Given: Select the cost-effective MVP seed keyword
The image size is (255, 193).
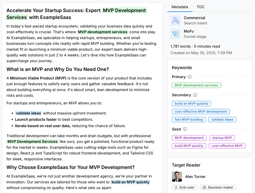Looking at the screenshot, I should [227, 146].
